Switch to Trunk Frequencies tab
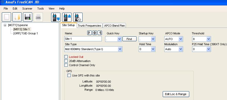 [x=89, y=26]
